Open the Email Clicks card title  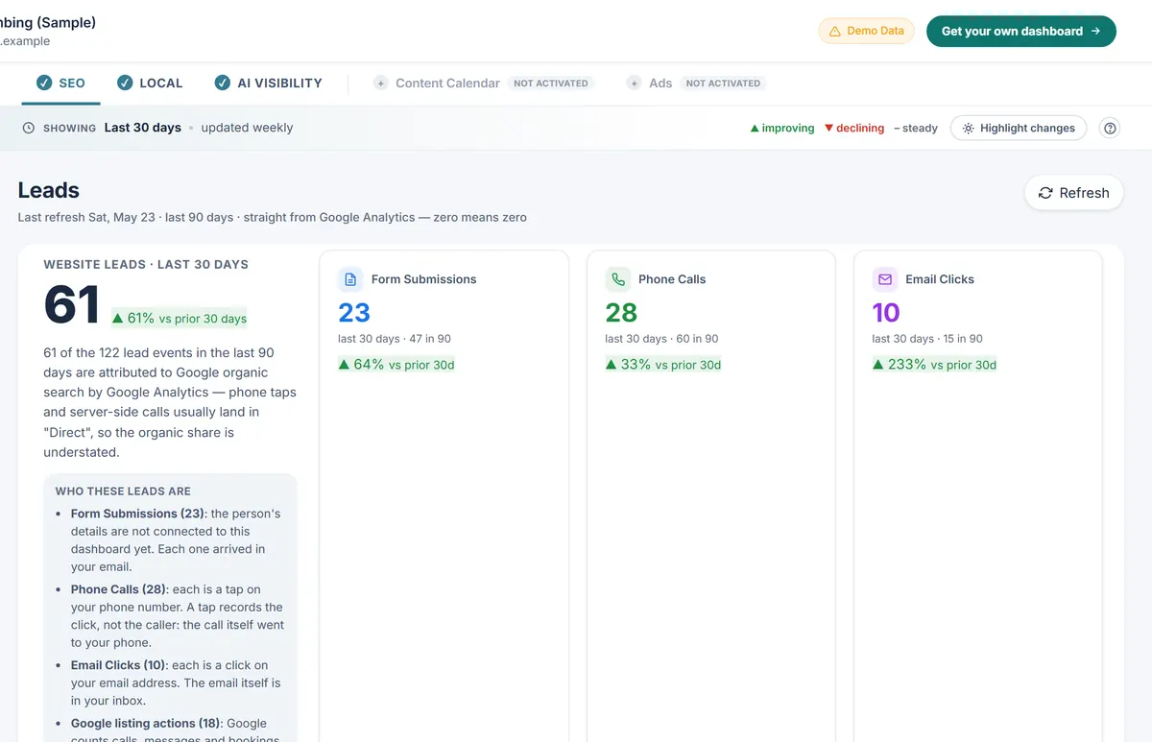(940, 279)
